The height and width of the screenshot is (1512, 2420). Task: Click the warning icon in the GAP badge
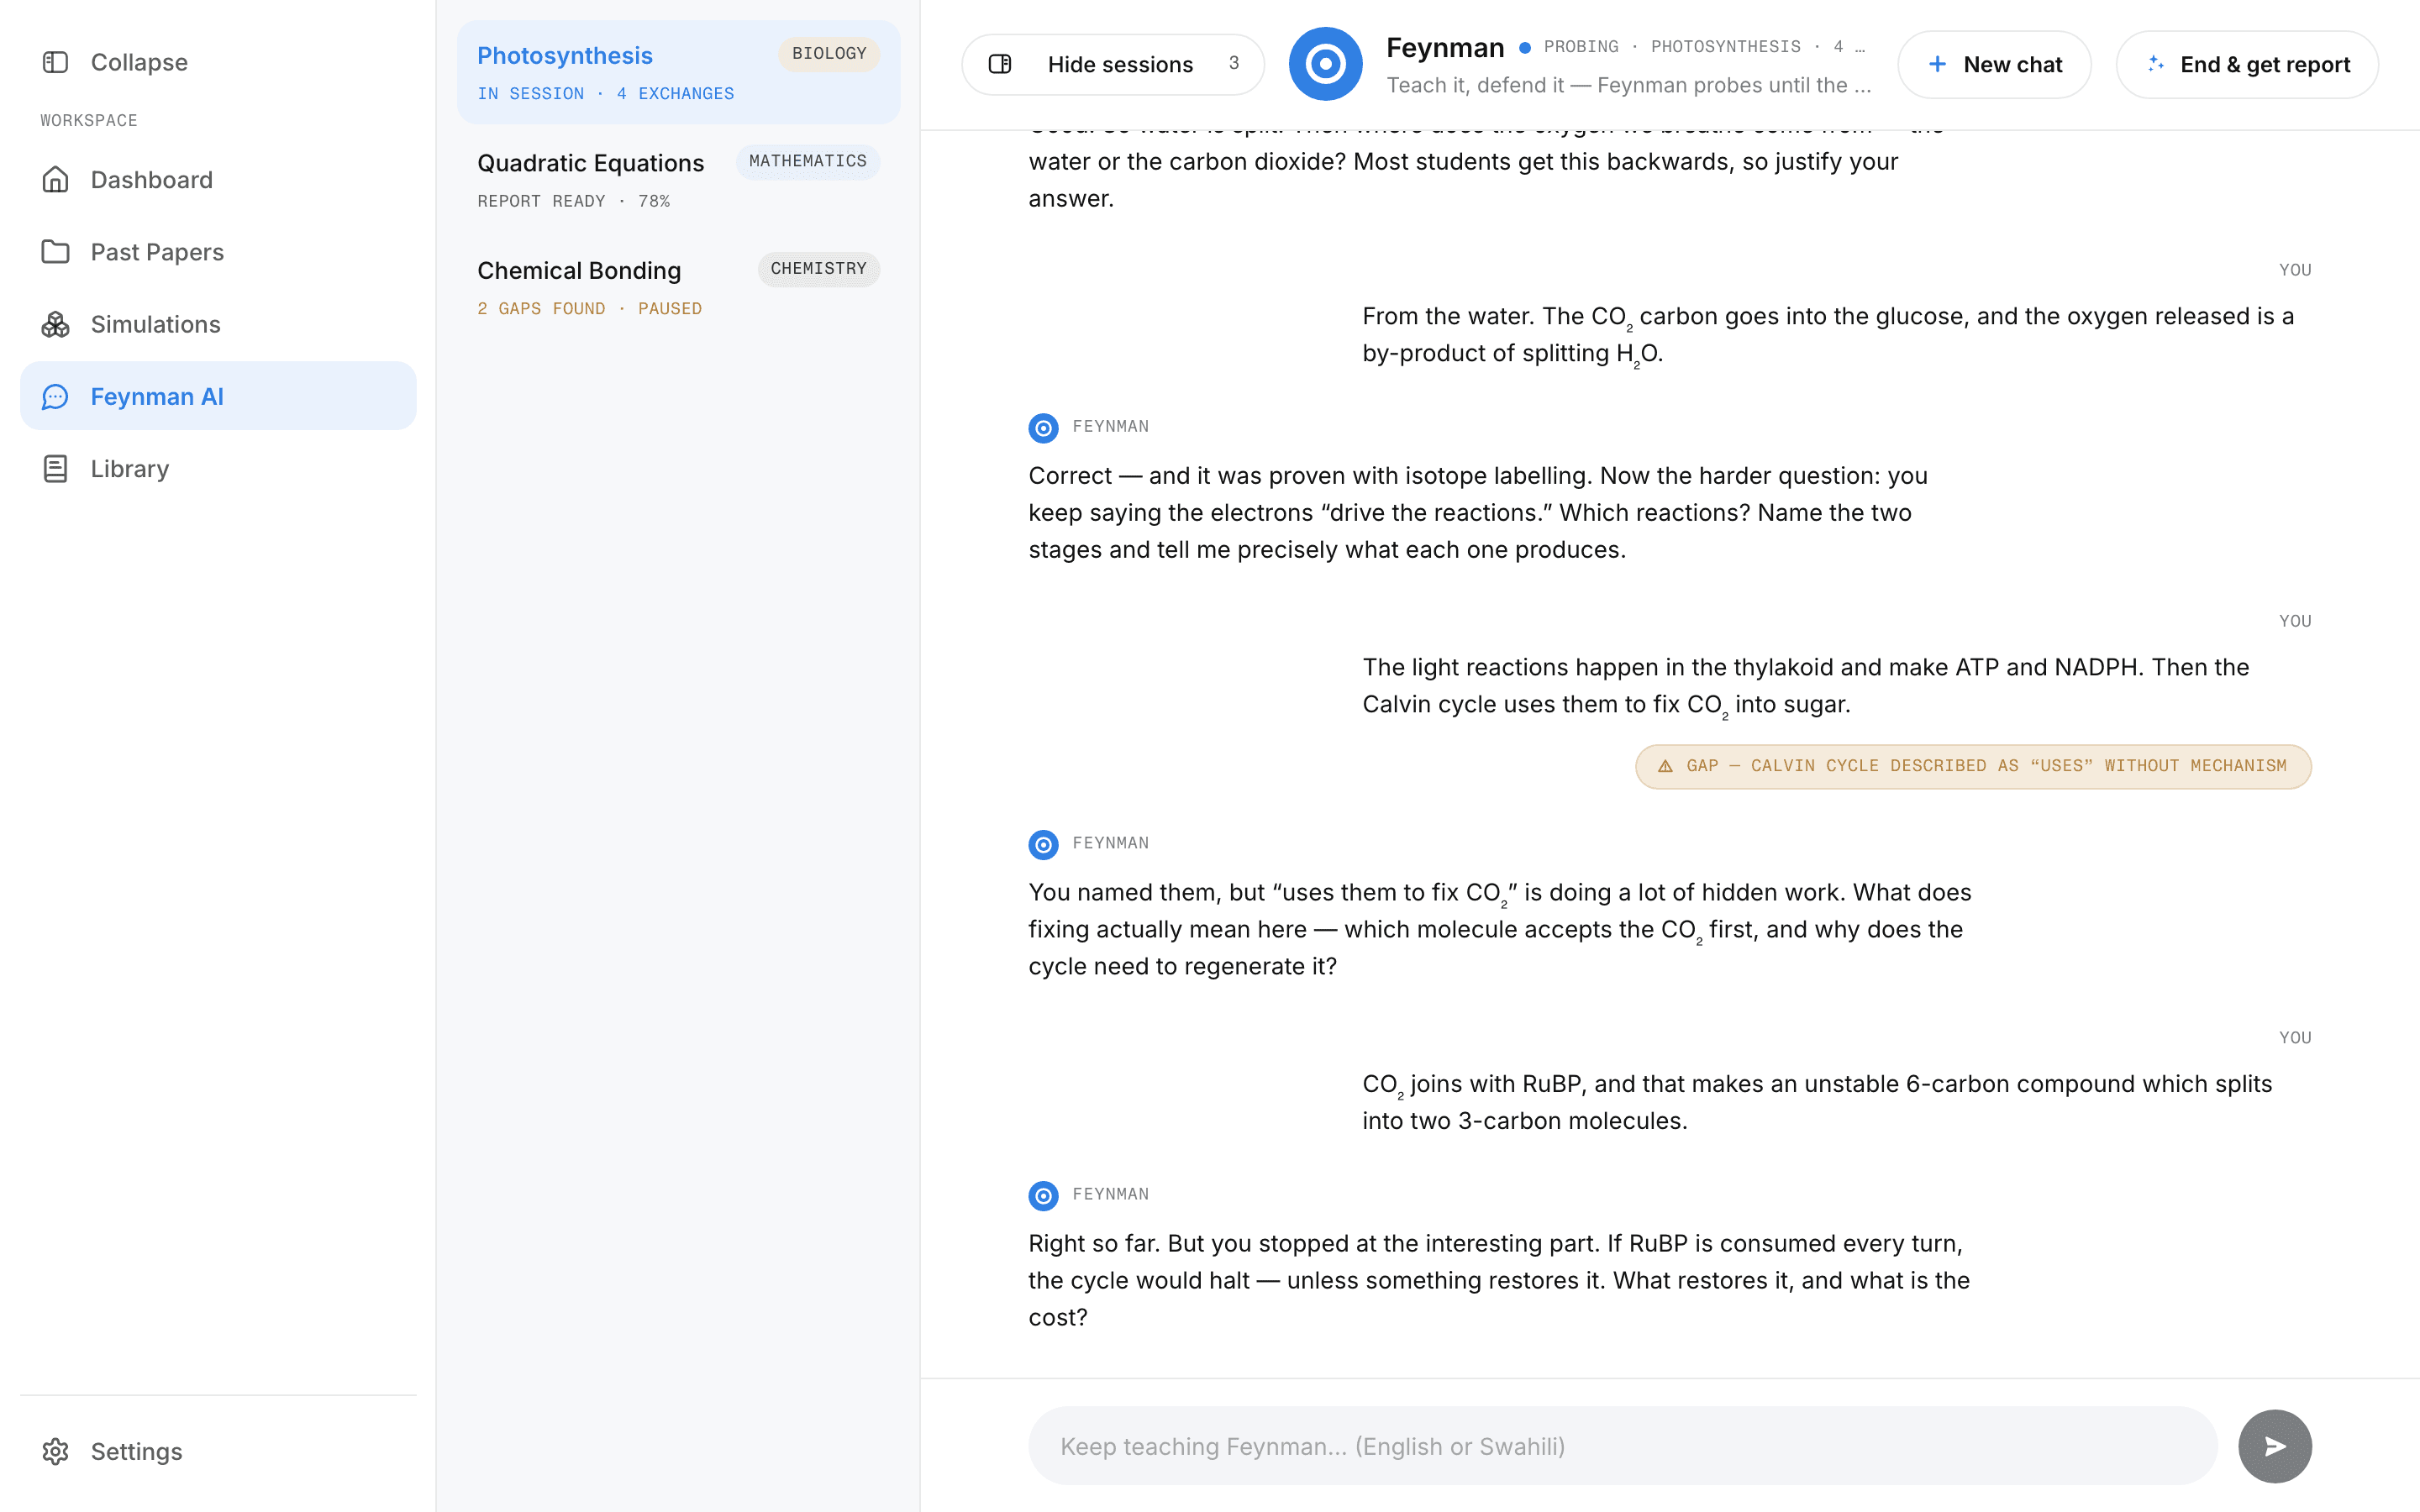(x=1665, y=766)
